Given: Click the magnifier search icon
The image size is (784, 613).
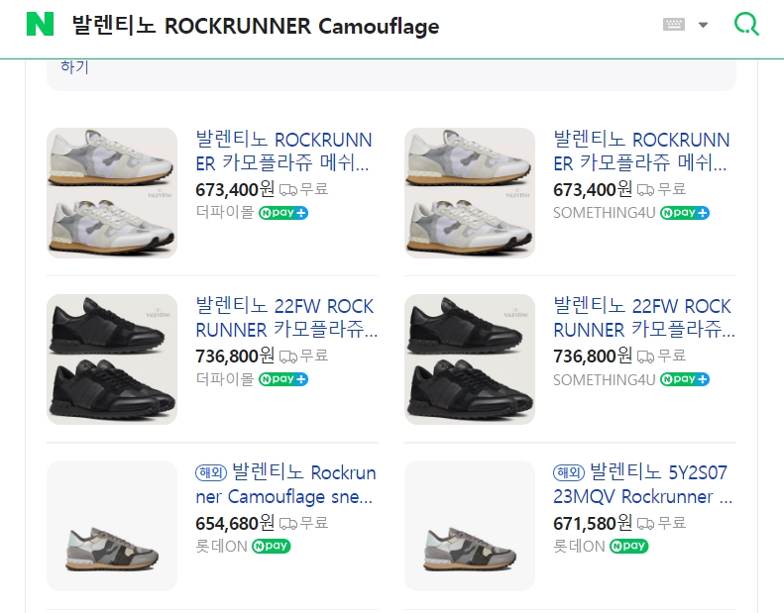Looking at the screenshot, I should (746, 25).
